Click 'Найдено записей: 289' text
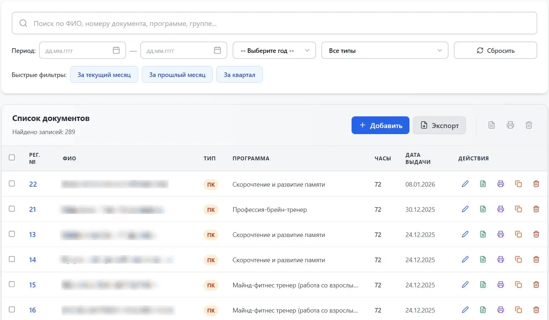Viewport: 549px width, 320px height. pos(44,132)
